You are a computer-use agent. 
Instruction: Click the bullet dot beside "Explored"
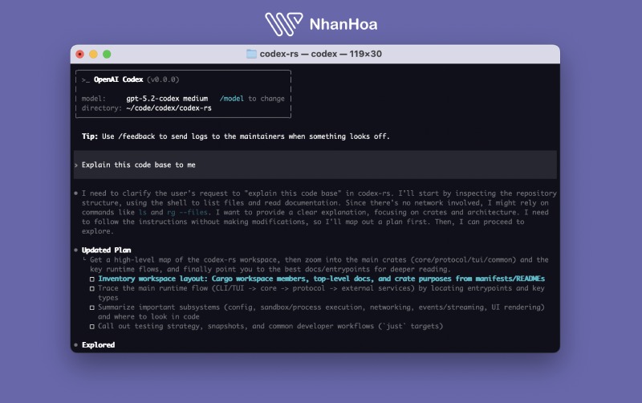pos(76,345)
